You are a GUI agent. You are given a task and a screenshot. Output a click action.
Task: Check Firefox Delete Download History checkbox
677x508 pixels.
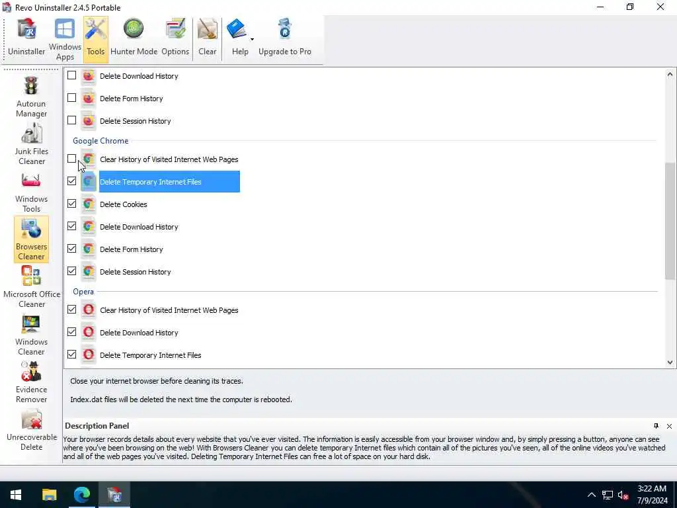pos(71,75)
